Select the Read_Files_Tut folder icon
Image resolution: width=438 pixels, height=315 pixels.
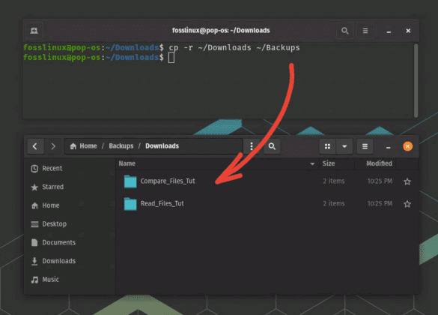tap(130, 204)
